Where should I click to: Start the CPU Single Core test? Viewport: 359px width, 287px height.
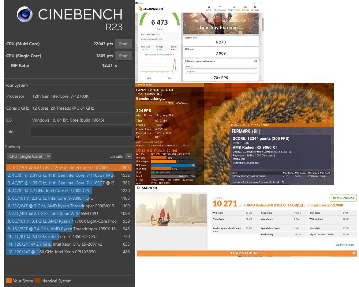pos(123,56)
